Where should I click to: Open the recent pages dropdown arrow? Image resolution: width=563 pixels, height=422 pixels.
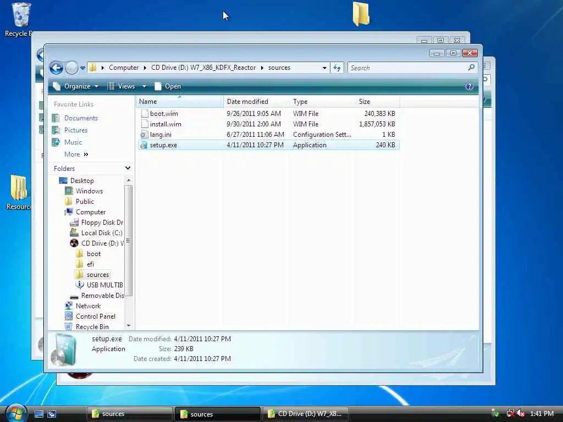click(x=82, y=68)
